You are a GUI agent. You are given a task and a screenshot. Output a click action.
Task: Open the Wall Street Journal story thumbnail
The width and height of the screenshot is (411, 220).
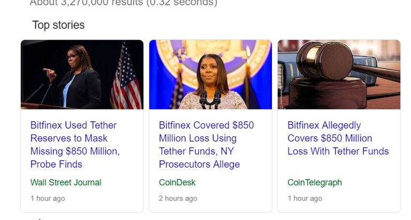[x=82, y=74]
